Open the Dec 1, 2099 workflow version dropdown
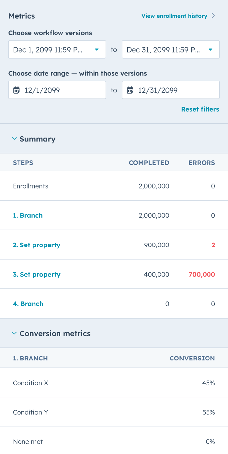 click(x=57, y=50)
